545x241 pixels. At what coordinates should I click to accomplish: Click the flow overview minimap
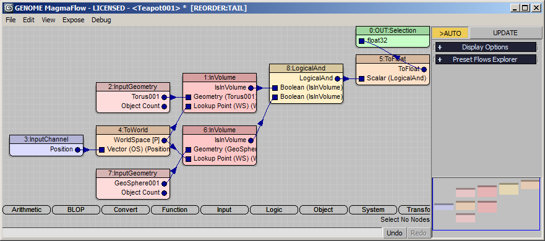[487, 204]
